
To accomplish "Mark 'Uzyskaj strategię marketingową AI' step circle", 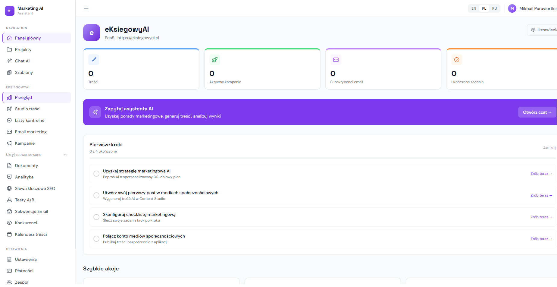I will pos(96,174).
